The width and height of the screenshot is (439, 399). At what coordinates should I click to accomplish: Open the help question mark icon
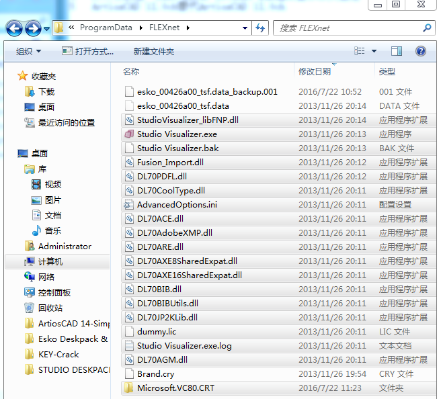421,51
